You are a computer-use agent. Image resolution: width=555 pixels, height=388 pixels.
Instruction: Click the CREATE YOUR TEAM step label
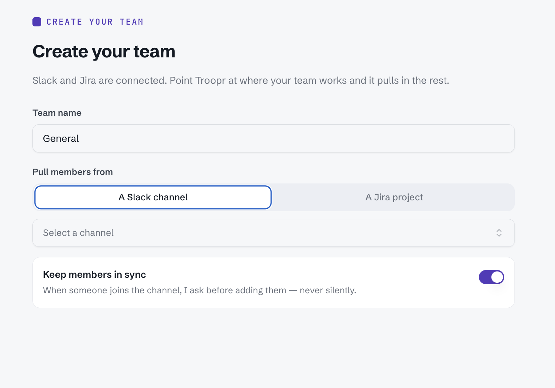click(x=95, y=22)
